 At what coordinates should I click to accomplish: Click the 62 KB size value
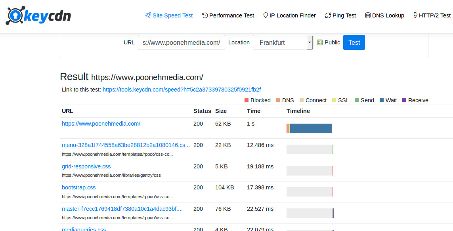[223, 124]
